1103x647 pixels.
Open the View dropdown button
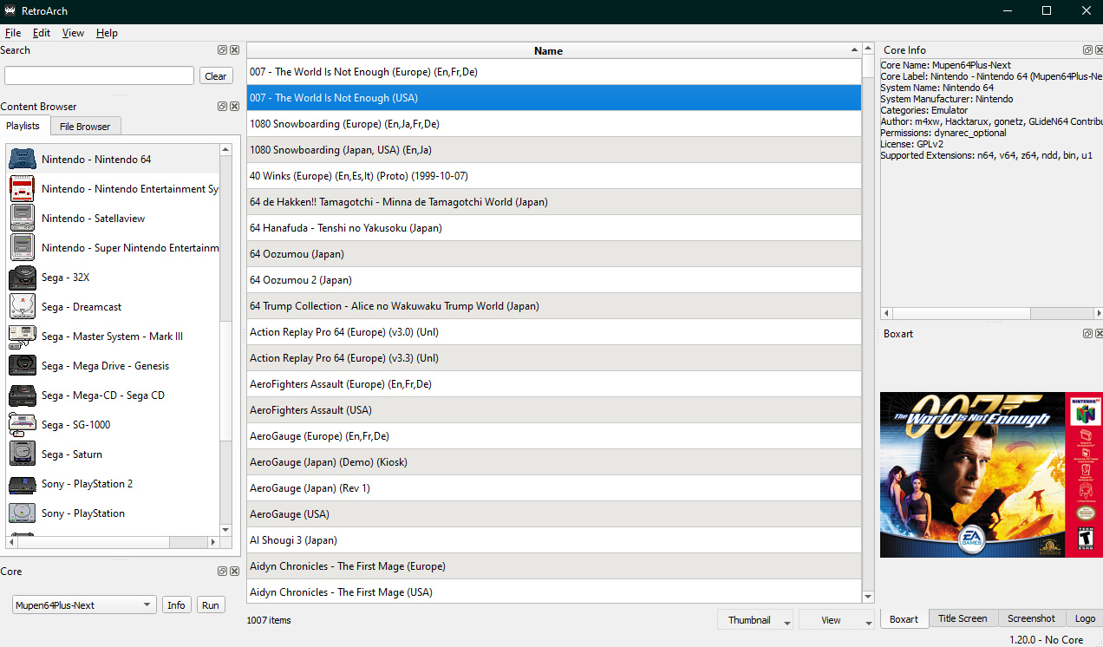tap(836, 620)
